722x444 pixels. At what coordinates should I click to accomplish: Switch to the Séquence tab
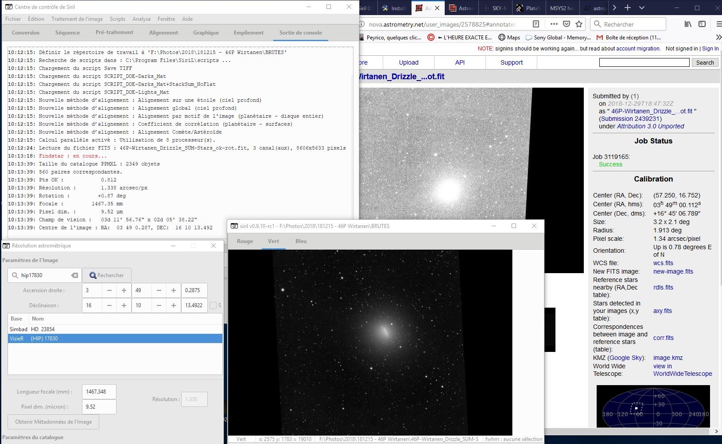[67, 33]
